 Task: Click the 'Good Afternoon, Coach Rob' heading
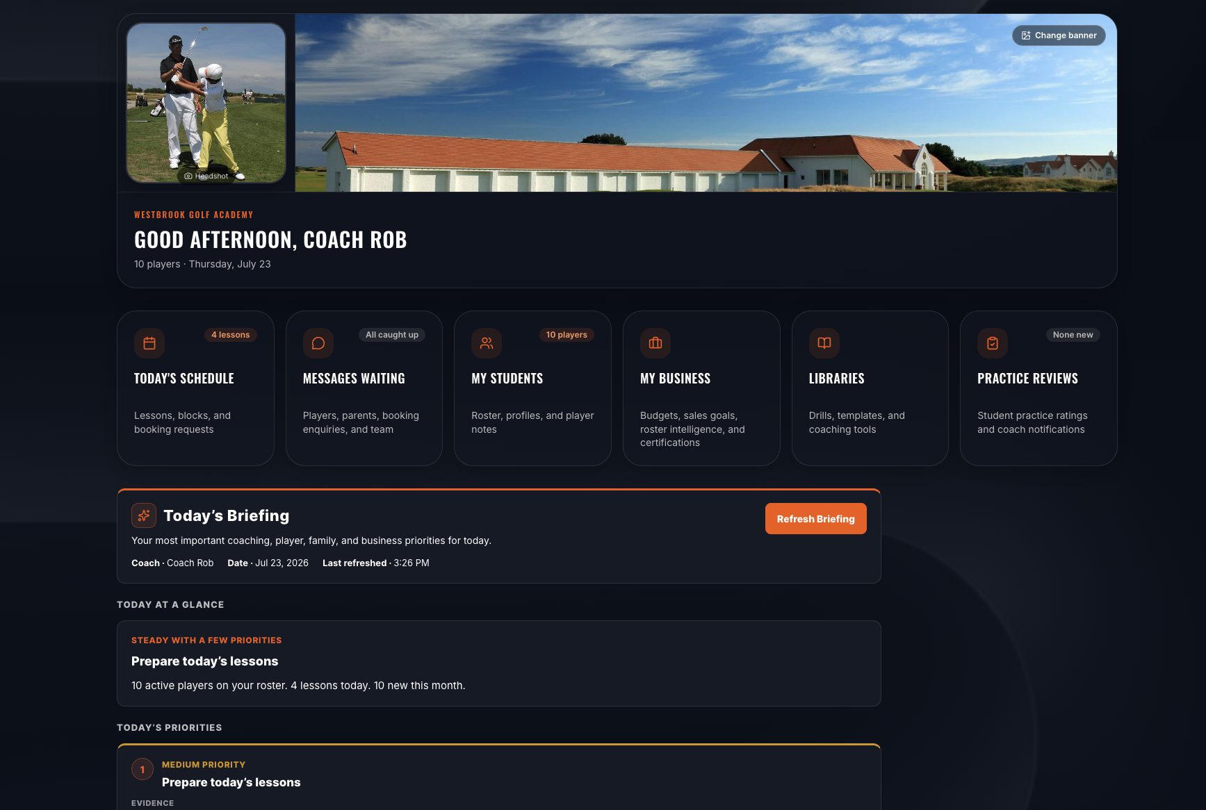(270, 240)
